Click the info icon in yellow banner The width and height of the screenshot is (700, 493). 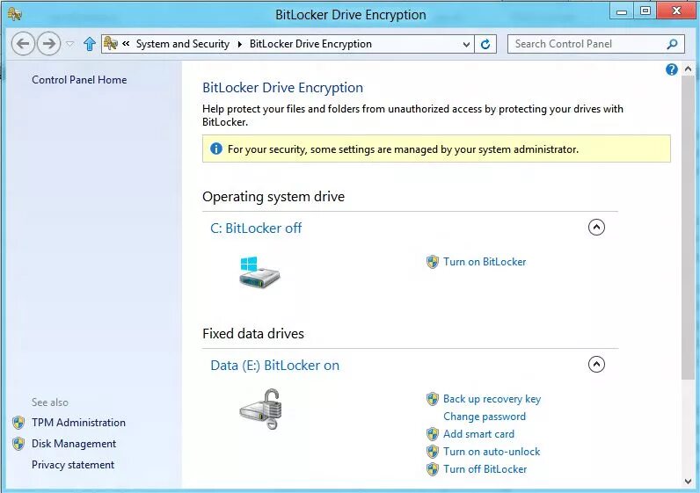tap(216, 149)
